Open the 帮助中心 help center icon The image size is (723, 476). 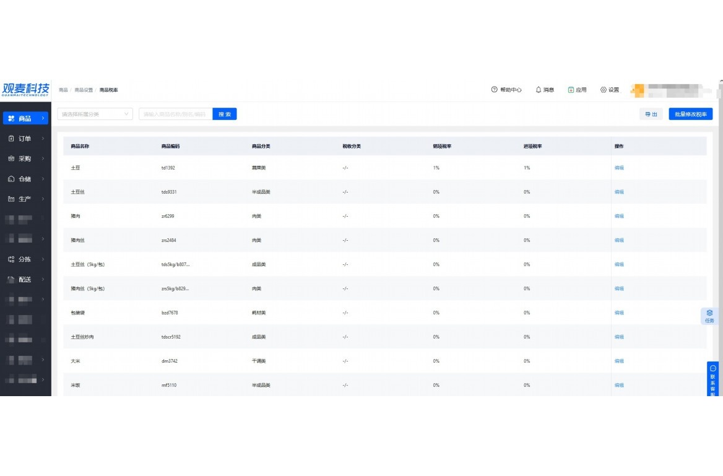[495, 90]
